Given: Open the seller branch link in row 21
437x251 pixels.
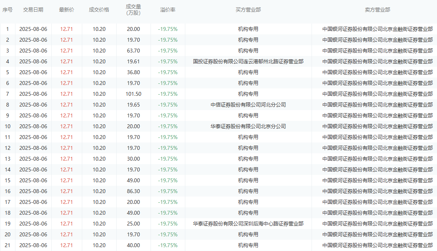Looking at the screenshot, I should tap(377, 245).
